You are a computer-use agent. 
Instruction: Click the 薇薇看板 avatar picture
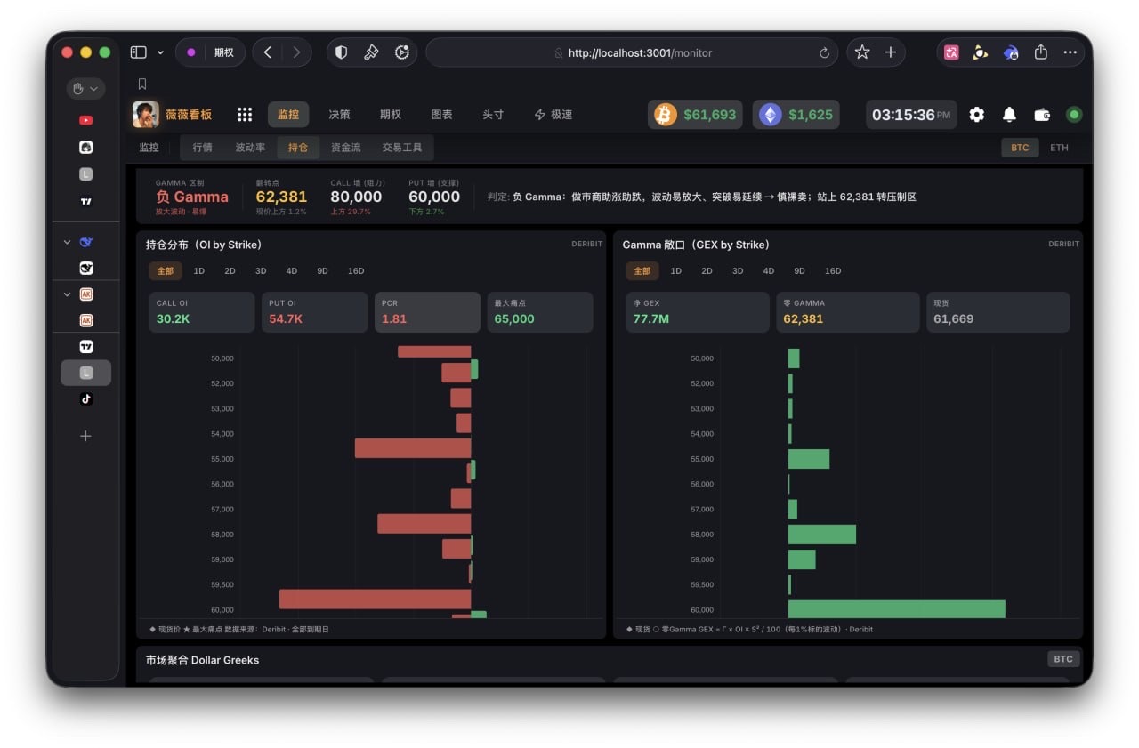tap(146, 114)
